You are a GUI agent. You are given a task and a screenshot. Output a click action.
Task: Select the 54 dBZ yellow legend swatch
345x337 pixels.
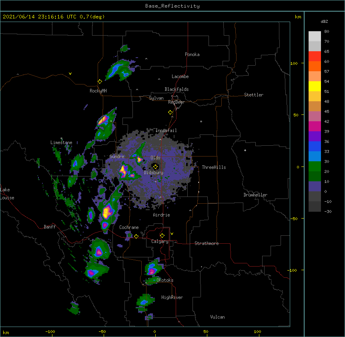coord(315,86)
